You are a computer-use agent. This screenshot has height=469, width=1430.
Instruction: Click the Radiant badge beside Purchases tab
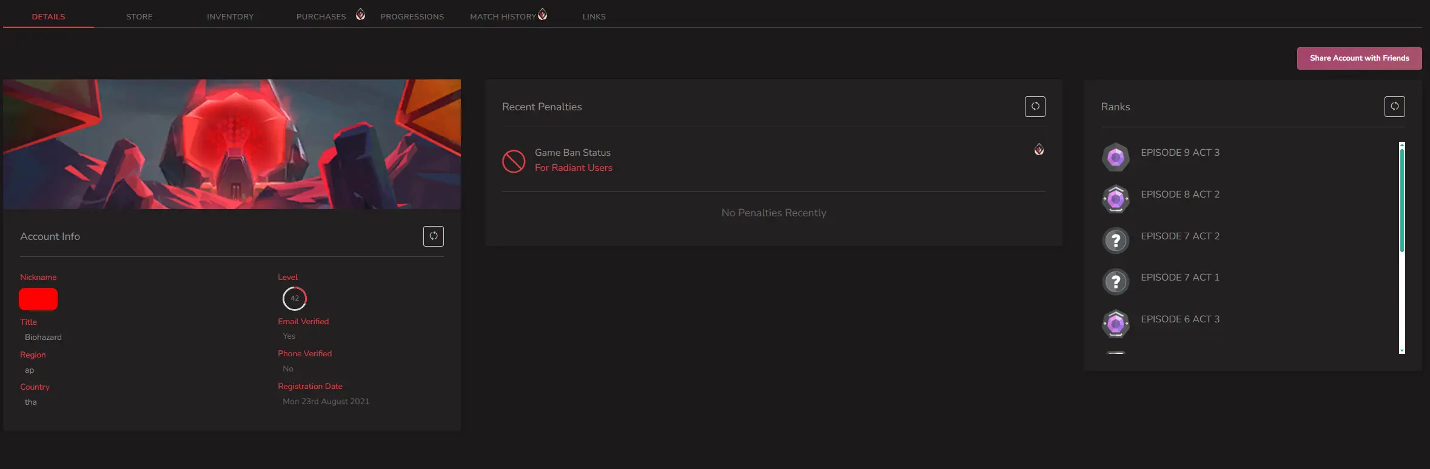point(360,15)
